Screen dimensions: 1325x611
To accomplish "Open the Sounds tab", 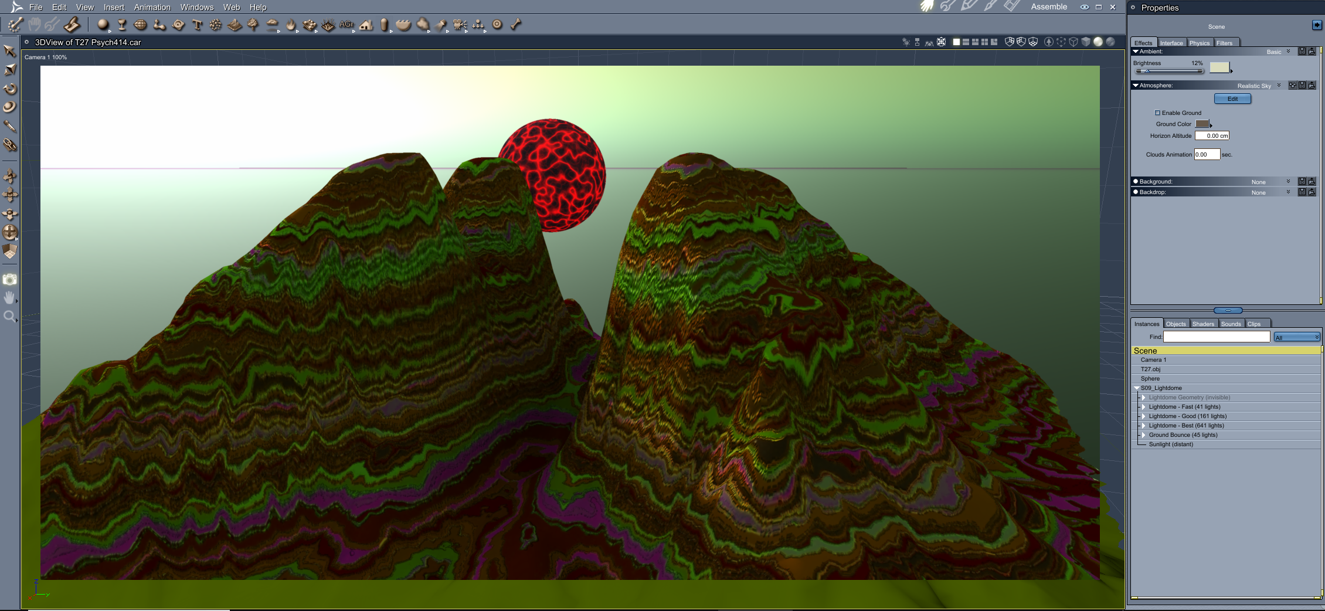I will 1231,324.
